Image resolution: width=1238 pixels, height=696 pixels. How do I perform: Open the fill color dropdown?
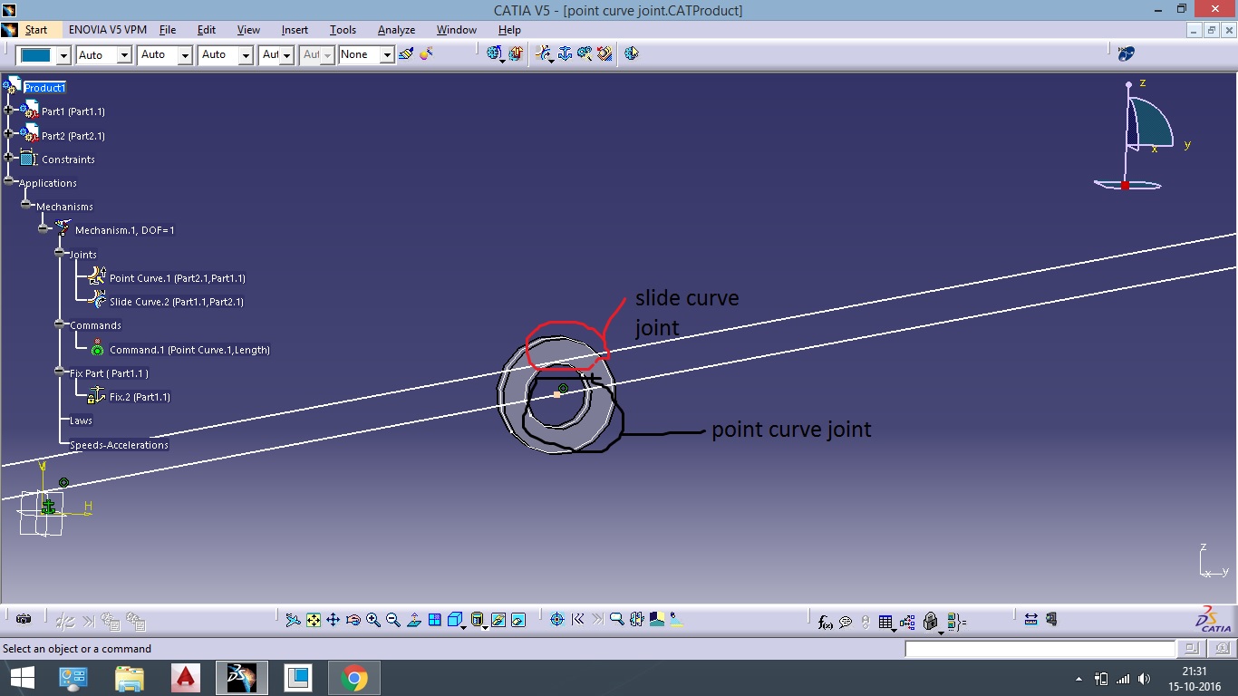point(63,55)
